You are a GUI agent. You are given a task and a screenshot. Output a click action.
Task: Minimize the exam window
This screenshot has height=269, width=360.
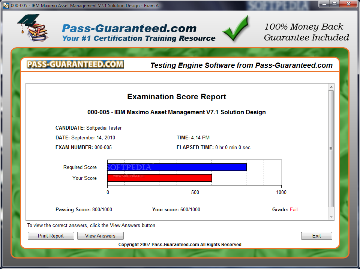(x=324, y=4)
